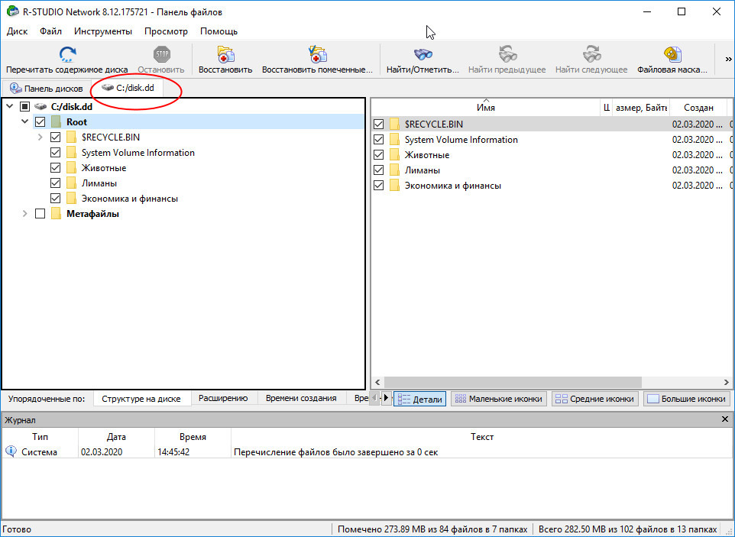This screenshot has height=537, width=735.
Task: Switch to Большие иконки view
Action: [687, 399]
